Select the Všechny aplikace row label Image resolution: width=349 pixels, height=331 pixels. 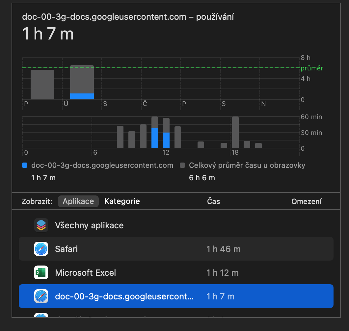point(89,225)
